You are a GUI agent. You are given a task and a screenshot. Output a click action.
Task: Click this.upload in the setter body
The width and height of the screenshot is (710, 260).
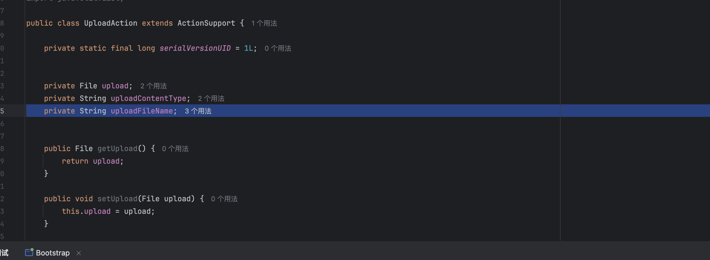tap(86, 212)
